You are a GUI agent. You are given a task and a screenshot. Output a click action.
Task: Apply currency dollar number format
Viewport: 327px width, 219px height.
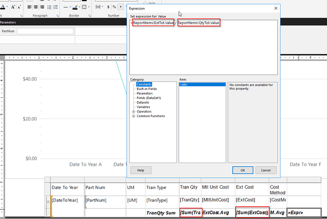pyautogui.click(x=108, y=7)
